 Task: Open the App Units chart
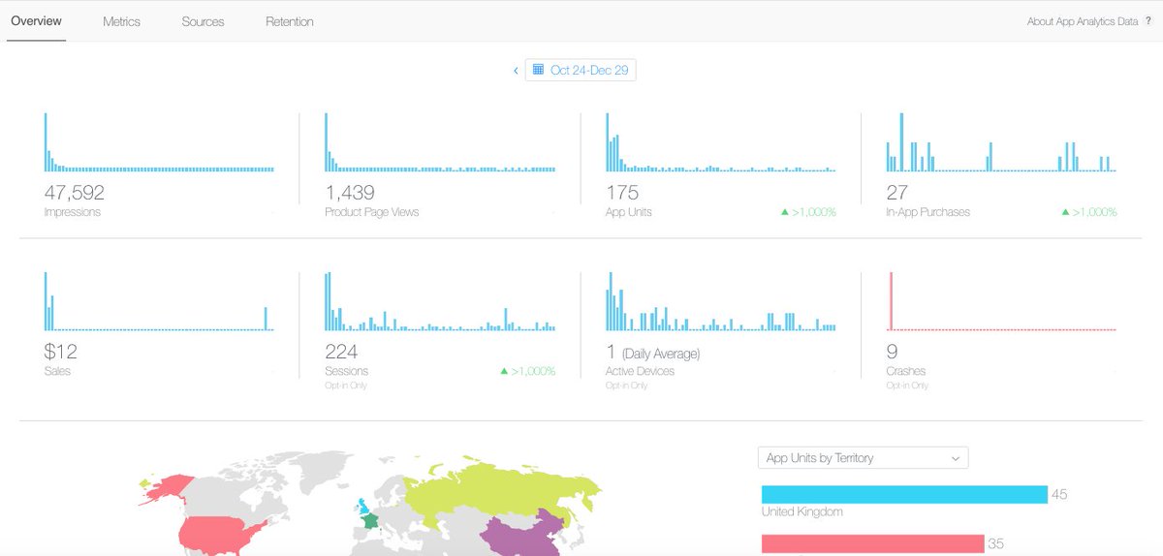tap(721, 142)
